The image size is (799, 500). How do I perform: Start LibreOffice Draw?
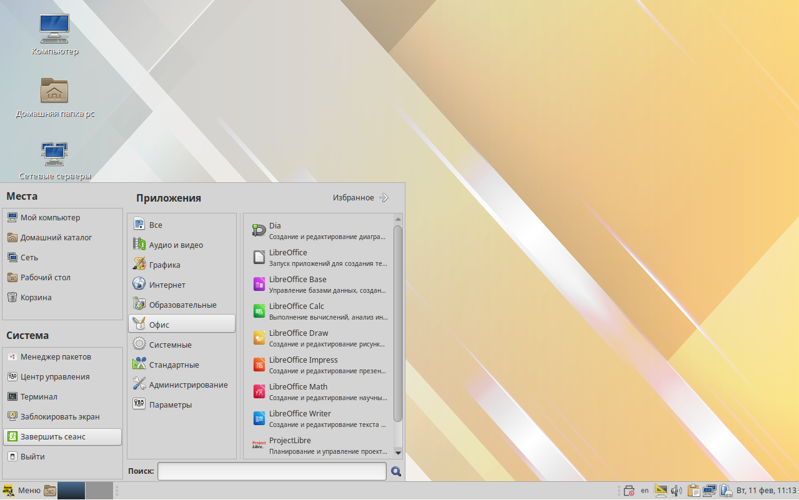point(320,338)
